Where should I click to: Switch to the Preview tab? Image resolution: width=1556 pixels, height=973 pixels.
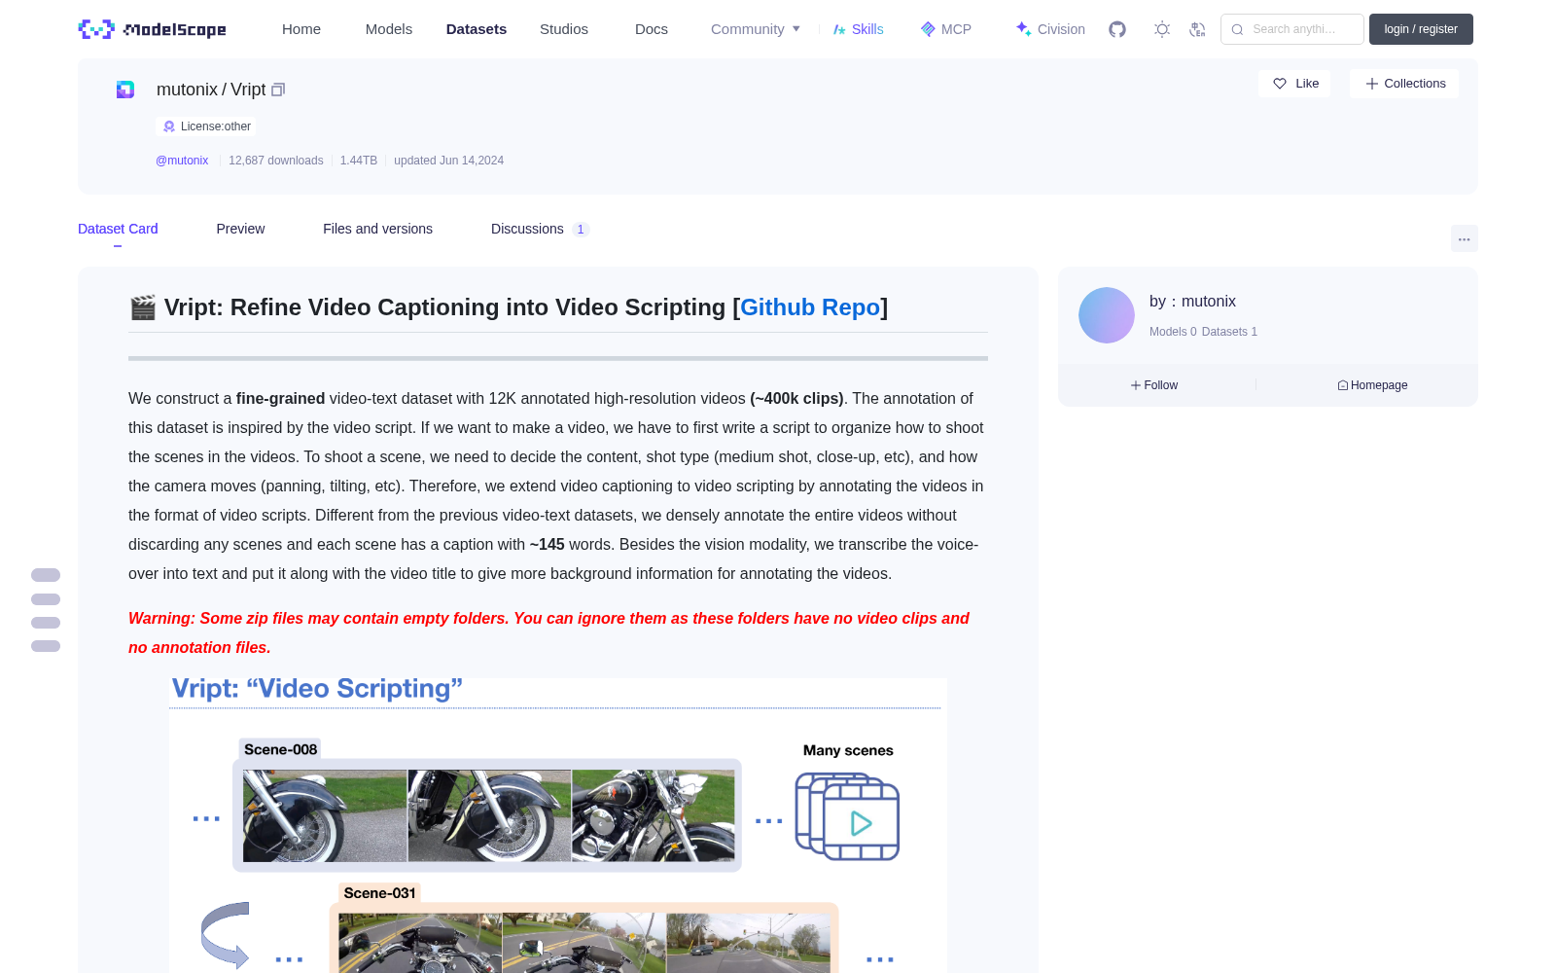pyautogui.click(x=240, y=229)
